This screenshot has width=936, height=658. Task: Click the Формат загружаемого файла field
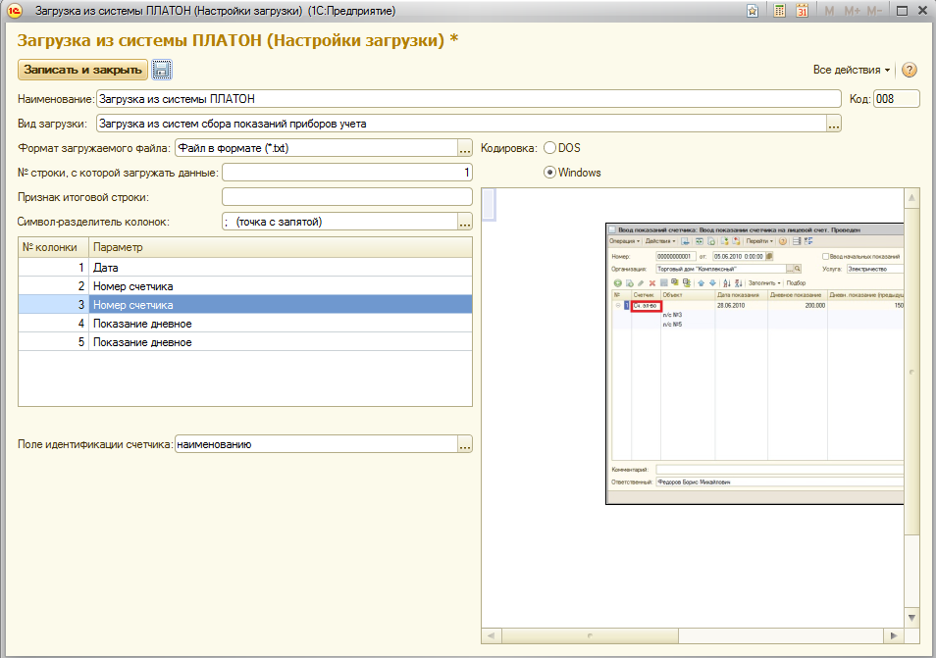(x=316, y=148)
